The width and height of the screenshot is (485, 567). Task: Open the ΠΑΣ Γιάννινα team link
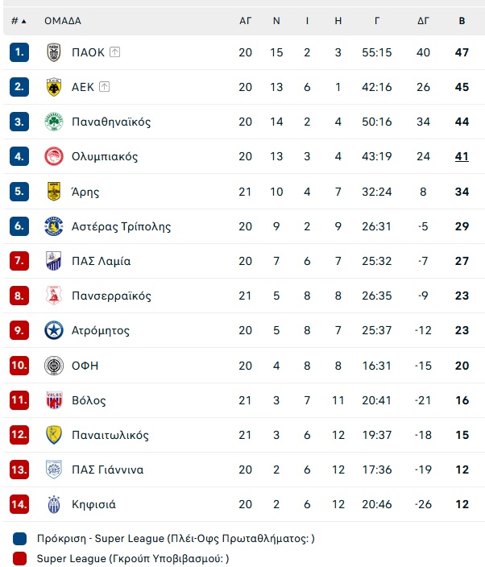[x=107, y=470]
